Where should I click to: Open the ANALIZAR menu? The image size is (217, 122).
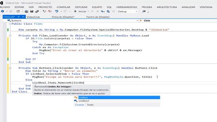pyautogui.click(x=188, y=7)
